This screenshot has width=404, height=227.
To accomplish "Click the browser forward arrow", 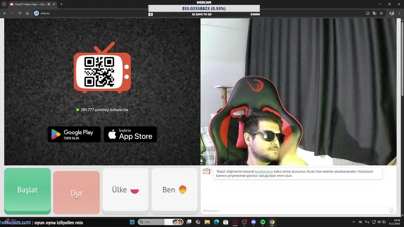I will [x=12, y=13].
